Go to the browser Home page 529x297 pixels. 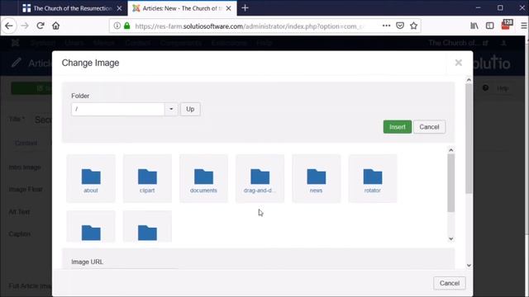(55, 26)
